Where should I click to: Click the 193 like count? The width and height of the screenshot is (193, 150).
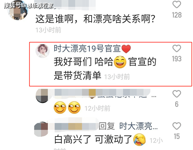177,59
